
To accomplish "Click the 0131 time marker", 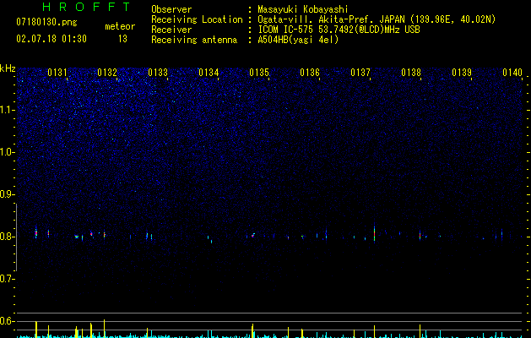I will (x=57, y=73).
